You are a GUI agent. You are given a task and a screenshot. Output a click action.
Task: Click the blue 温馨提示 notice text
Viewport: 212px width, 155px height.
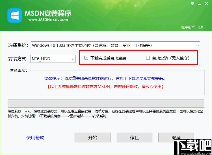(x=105, y=78)
